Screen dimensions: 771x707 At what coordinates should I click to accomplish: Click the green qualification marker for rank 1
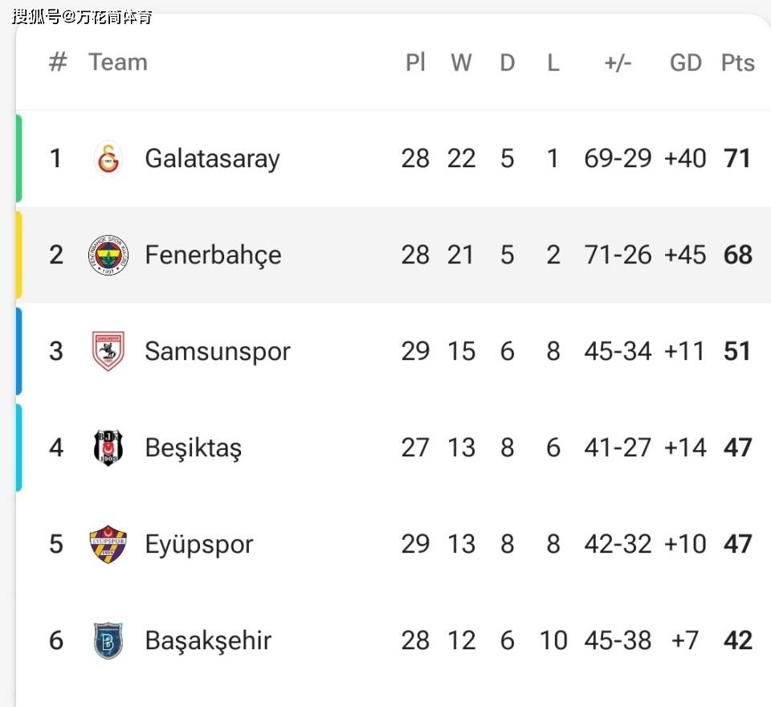coord(18,158)
